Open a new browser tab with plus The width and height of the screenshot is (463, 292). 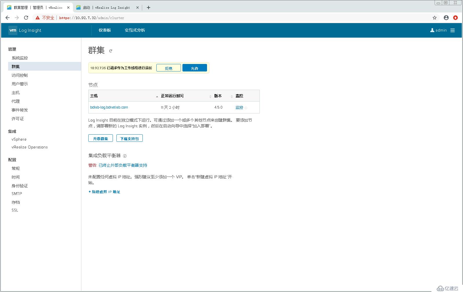click(x=149, y=8)
